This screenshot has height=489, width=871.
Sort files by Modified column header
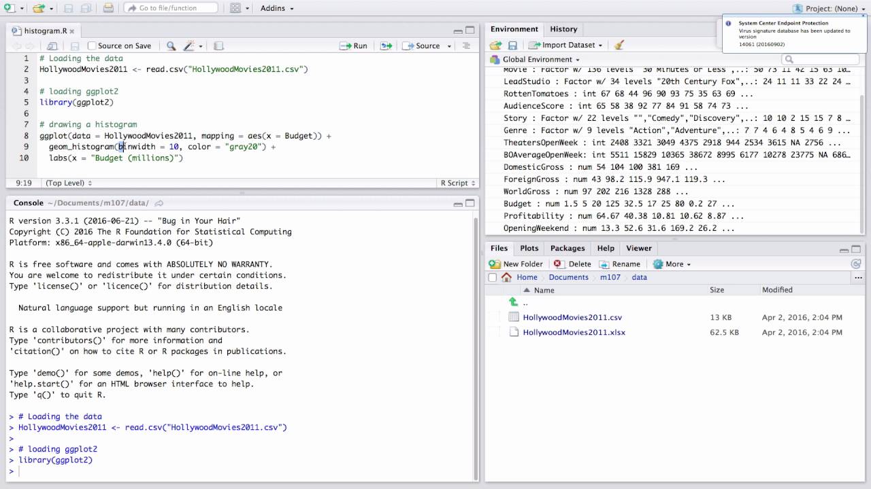point(777,290)
